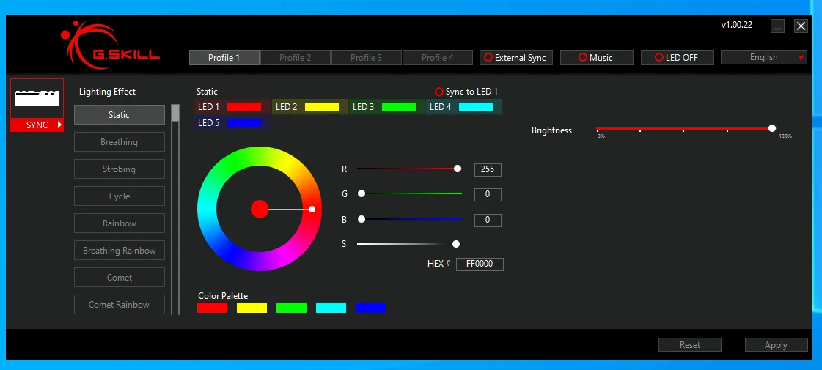Switch to Profile 3 tab
This screenshot has width=822, height=370.
[x=367, y=58]
